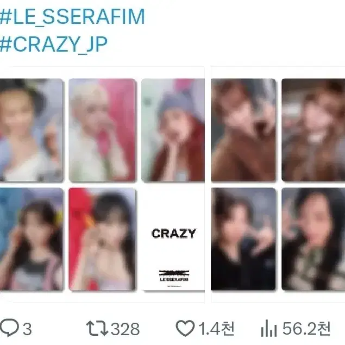Viewport: 345px width, 345px height.
Task: Open the #CRAZY_JP hashtag link
Action: pos(54,45)
